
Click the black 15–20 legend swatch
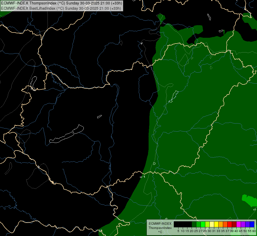[x=190, y=224]
